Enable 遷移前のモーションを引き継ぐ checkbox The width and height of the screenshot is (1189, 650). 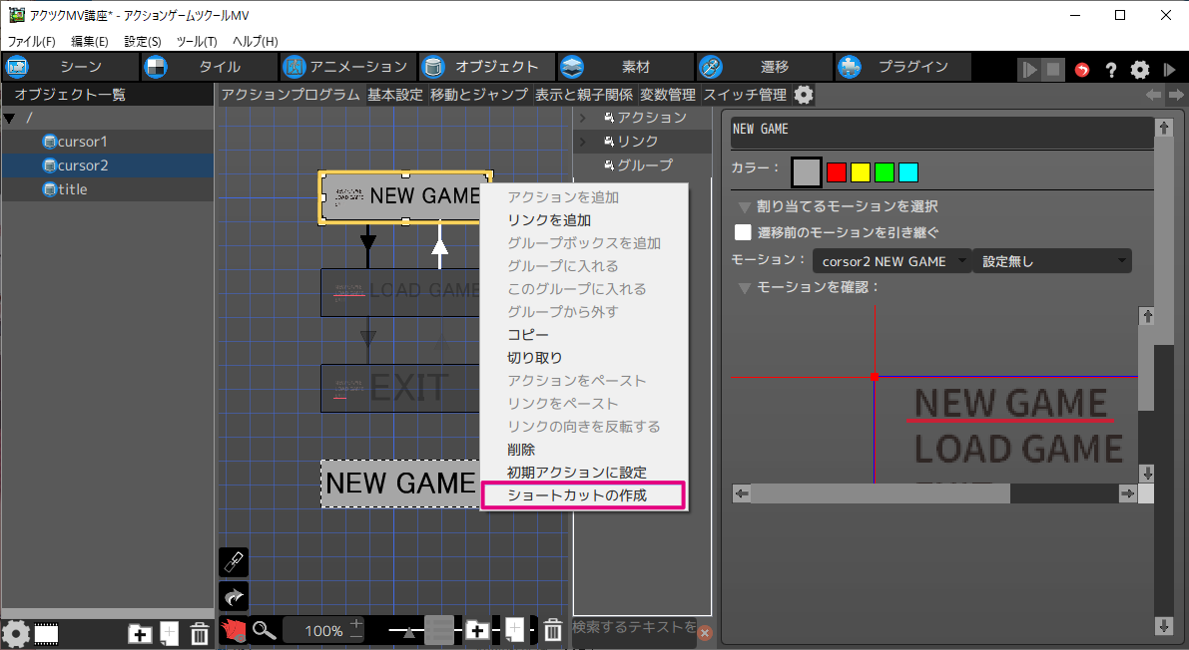[x=743, y=232]
